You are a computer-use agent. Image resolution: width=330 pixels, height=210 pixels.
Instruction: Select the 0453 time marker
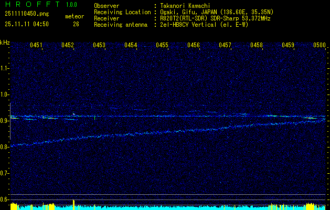tap(99, 46)
